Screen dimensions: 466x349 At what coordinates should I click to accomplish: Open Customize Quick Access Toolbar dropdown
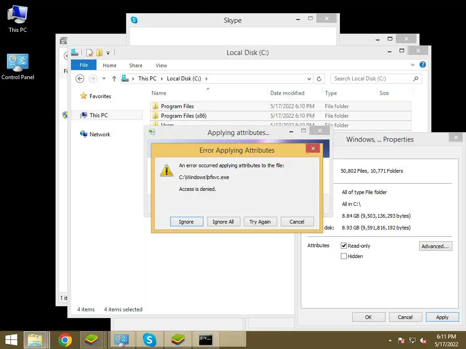(108, 53)
